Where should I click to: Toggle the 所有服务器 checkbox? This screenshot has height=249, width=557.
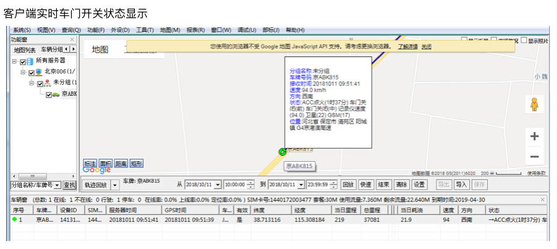click(x=23, y=61)
